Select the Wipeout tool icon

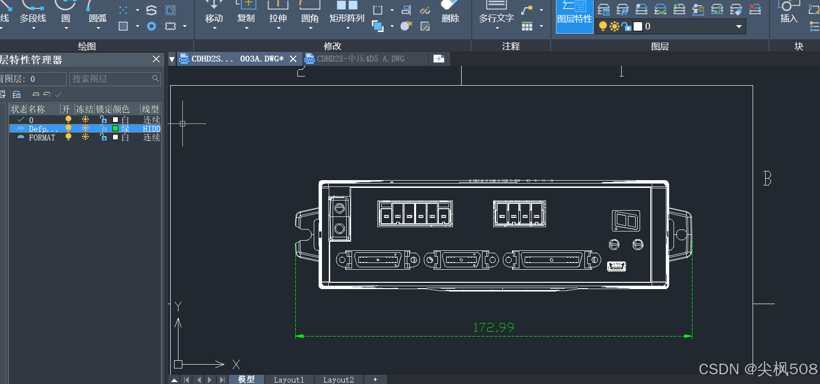171,10
